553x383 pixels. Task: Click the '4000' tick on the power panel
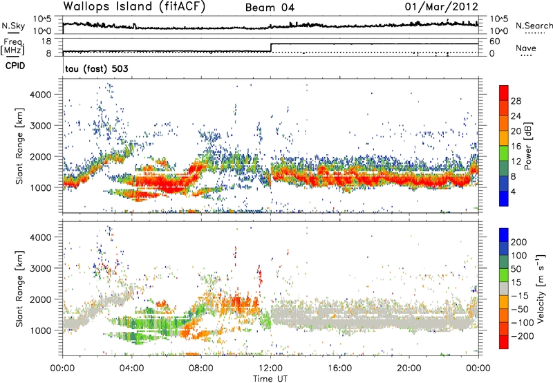[x=41, y=95]
